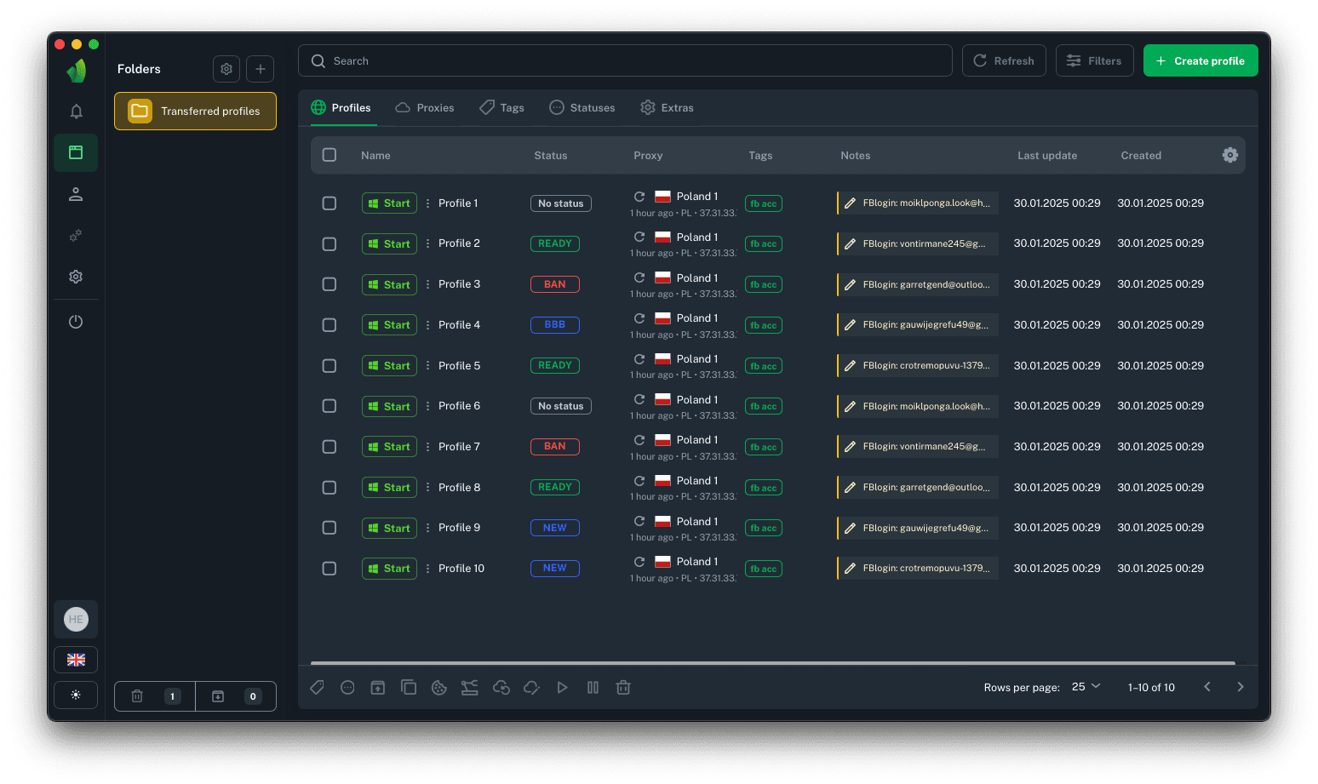
Task: Edit the note for Profile 5
Action: tap(850, 366)
